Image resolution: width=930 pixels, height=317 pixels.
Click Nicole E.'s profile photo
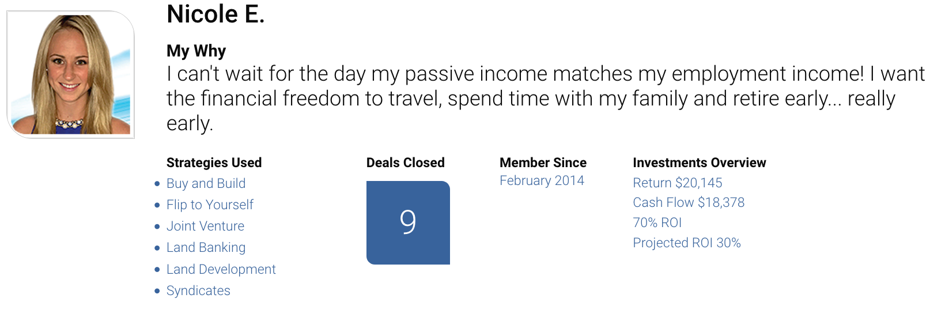coord(70,74)
